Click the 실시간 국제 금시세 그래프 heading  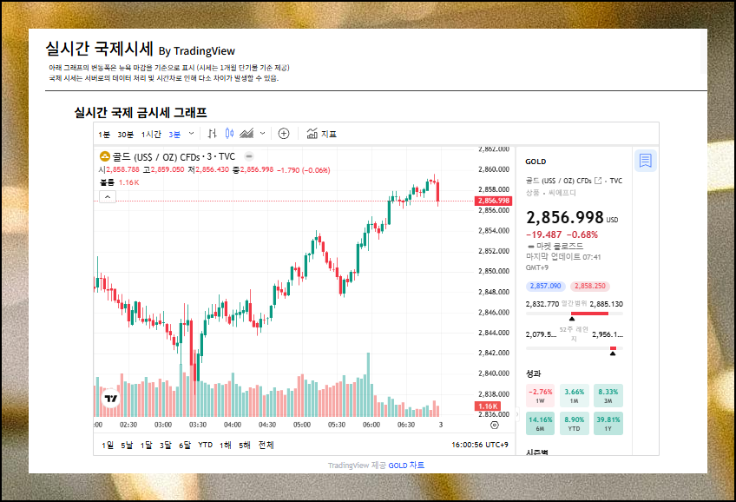(x=141, y=112)
